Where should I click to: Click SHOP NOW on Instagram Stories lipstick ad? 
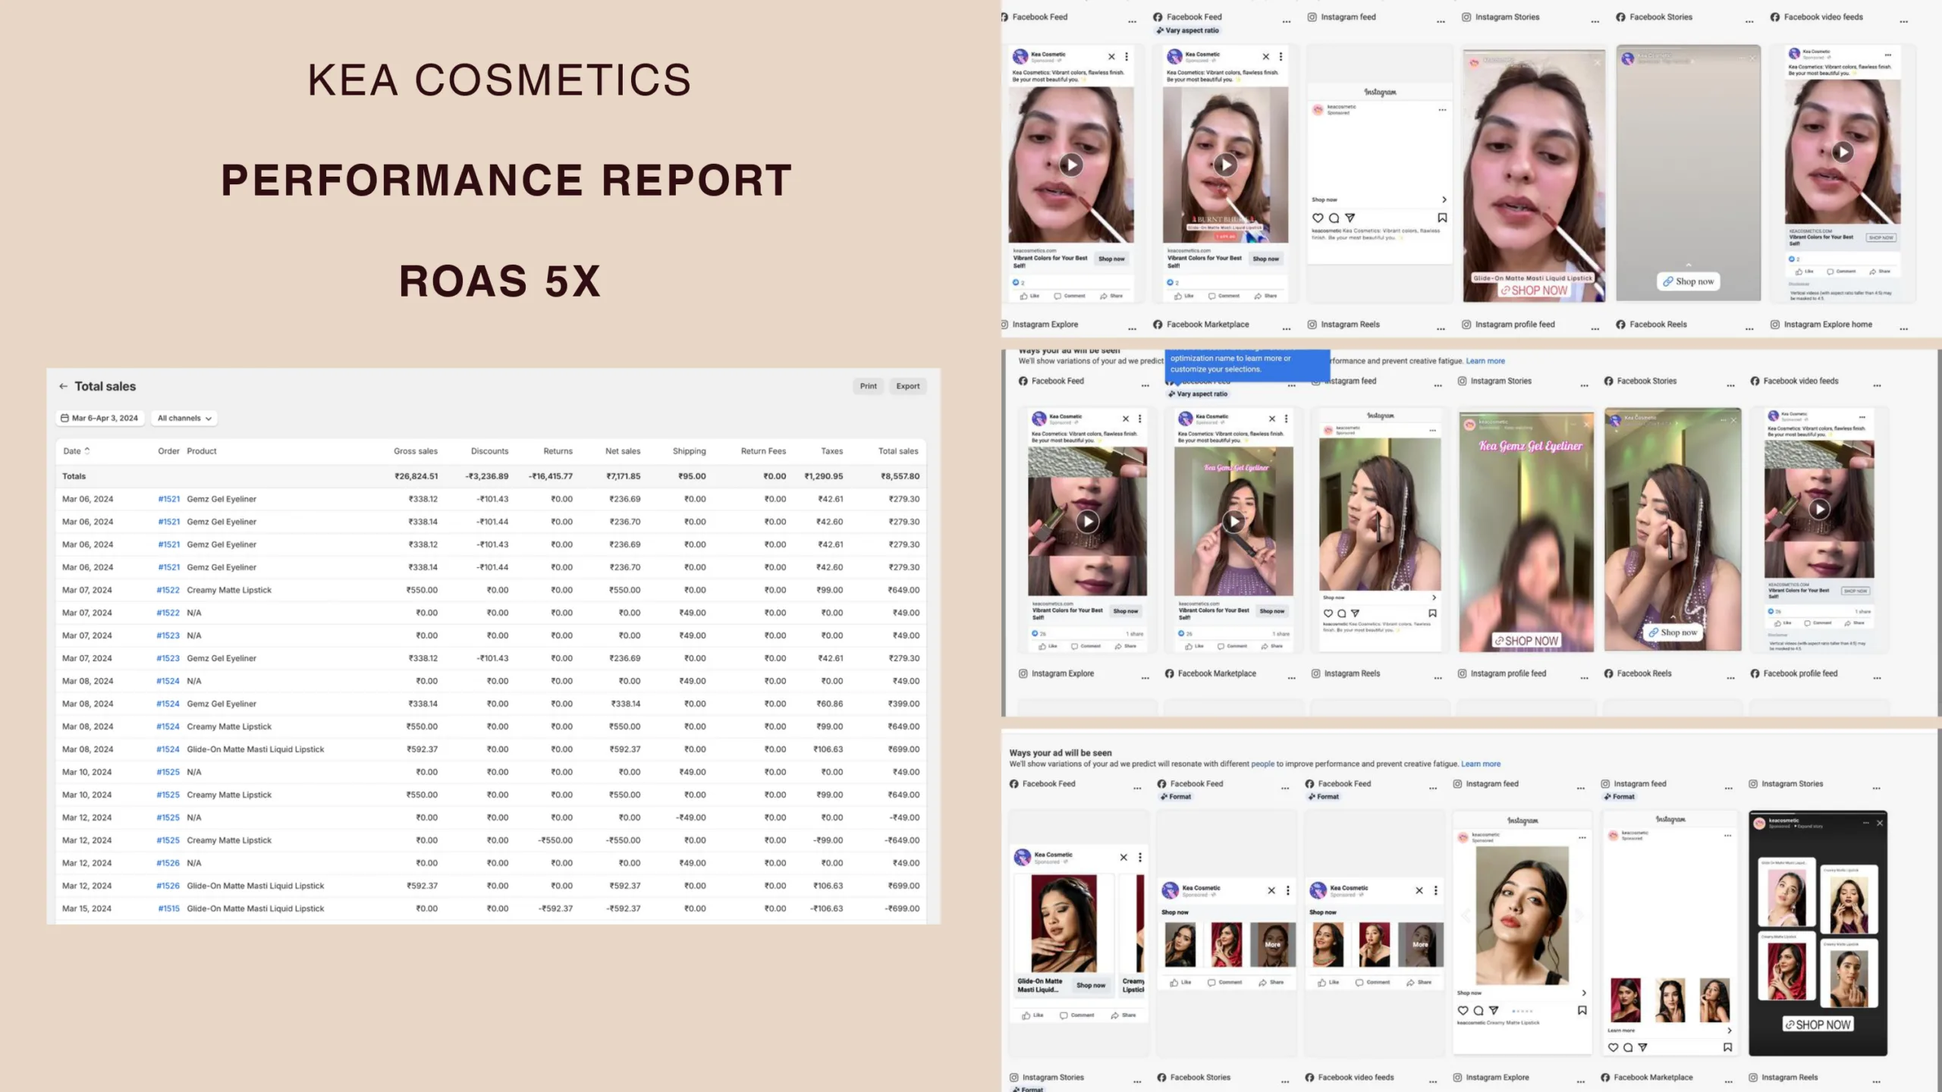(x=1533, y=290)
